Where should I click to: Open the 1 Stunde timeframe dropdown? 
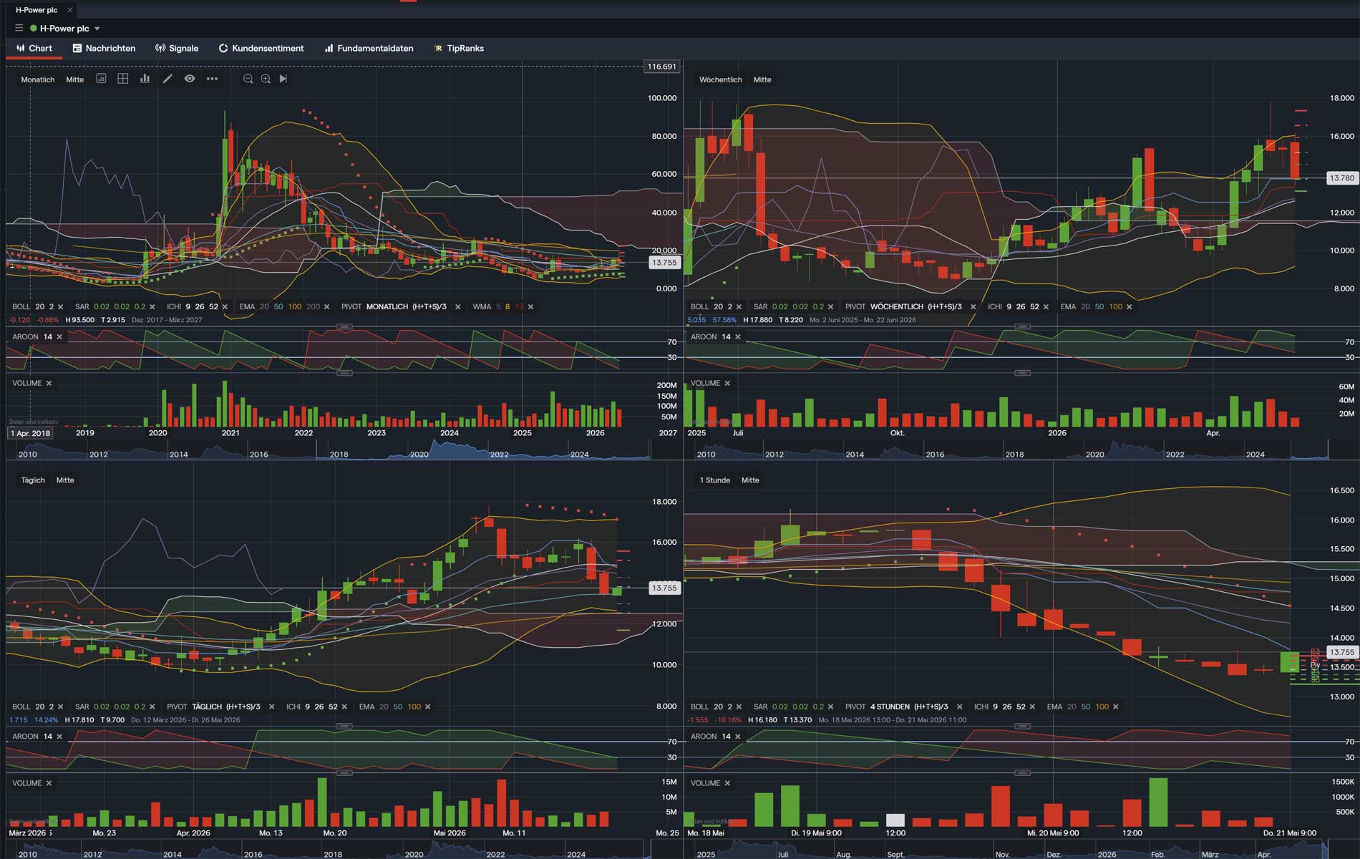714,480
